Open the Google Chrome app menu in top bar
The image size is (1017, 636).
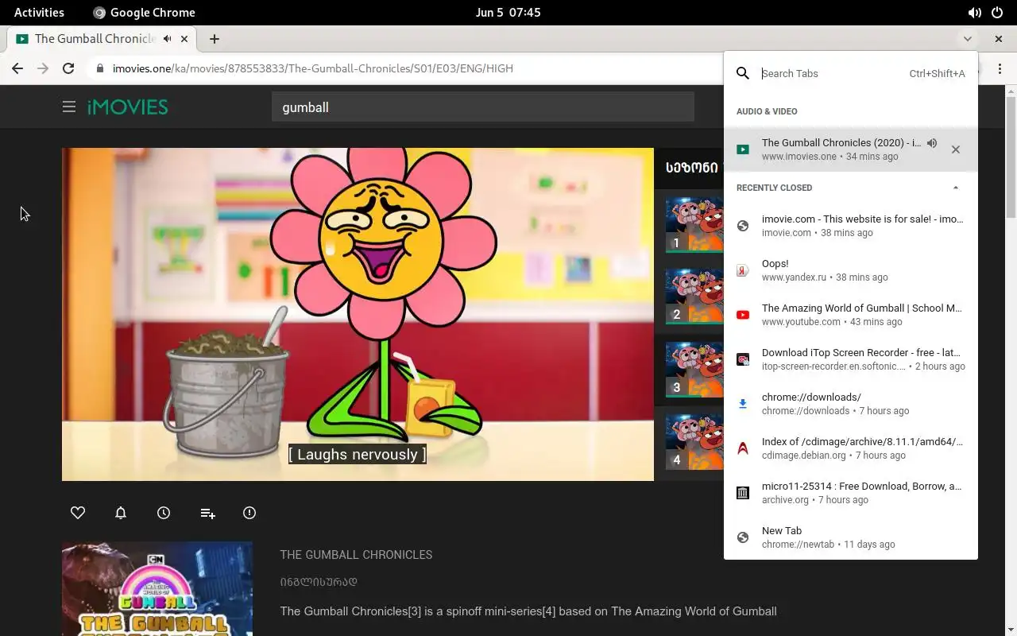(144, 13)
